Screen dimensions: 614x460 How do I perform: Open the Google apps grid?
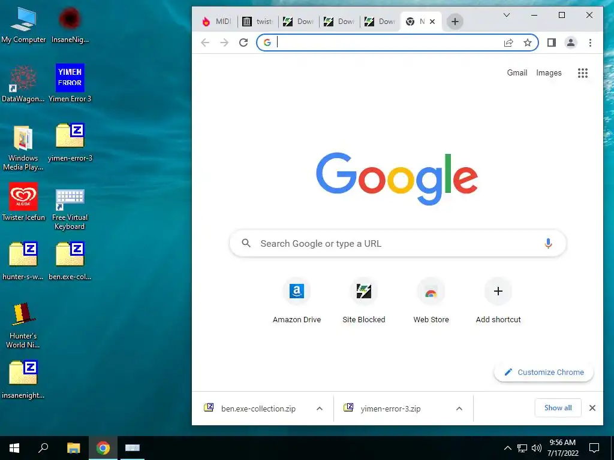583,72
